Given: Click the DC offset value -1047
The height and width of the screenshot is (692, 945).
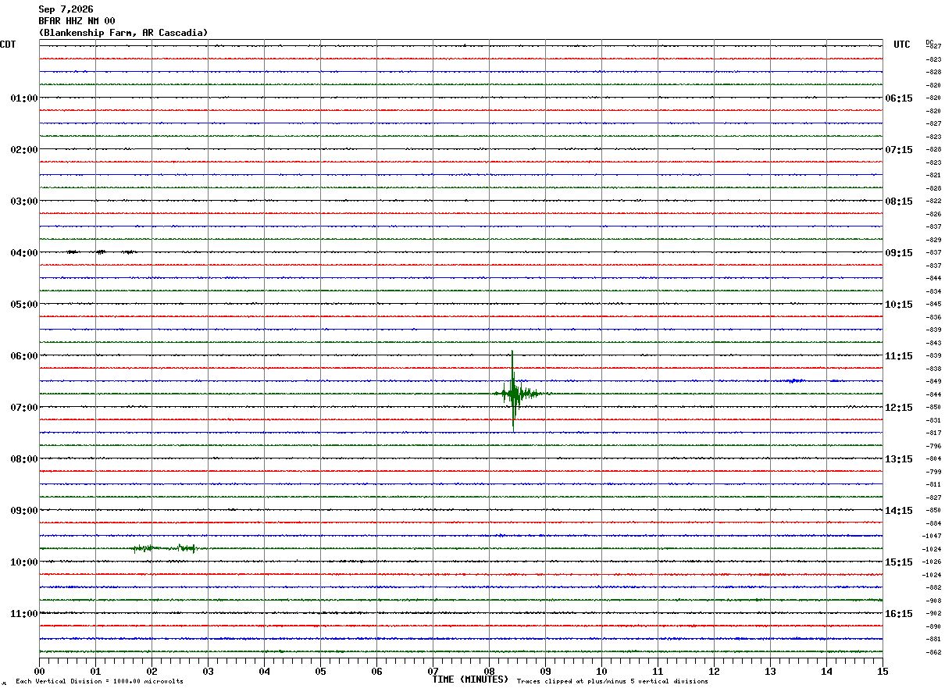Looking at the screenshot, I should [933, 537].
